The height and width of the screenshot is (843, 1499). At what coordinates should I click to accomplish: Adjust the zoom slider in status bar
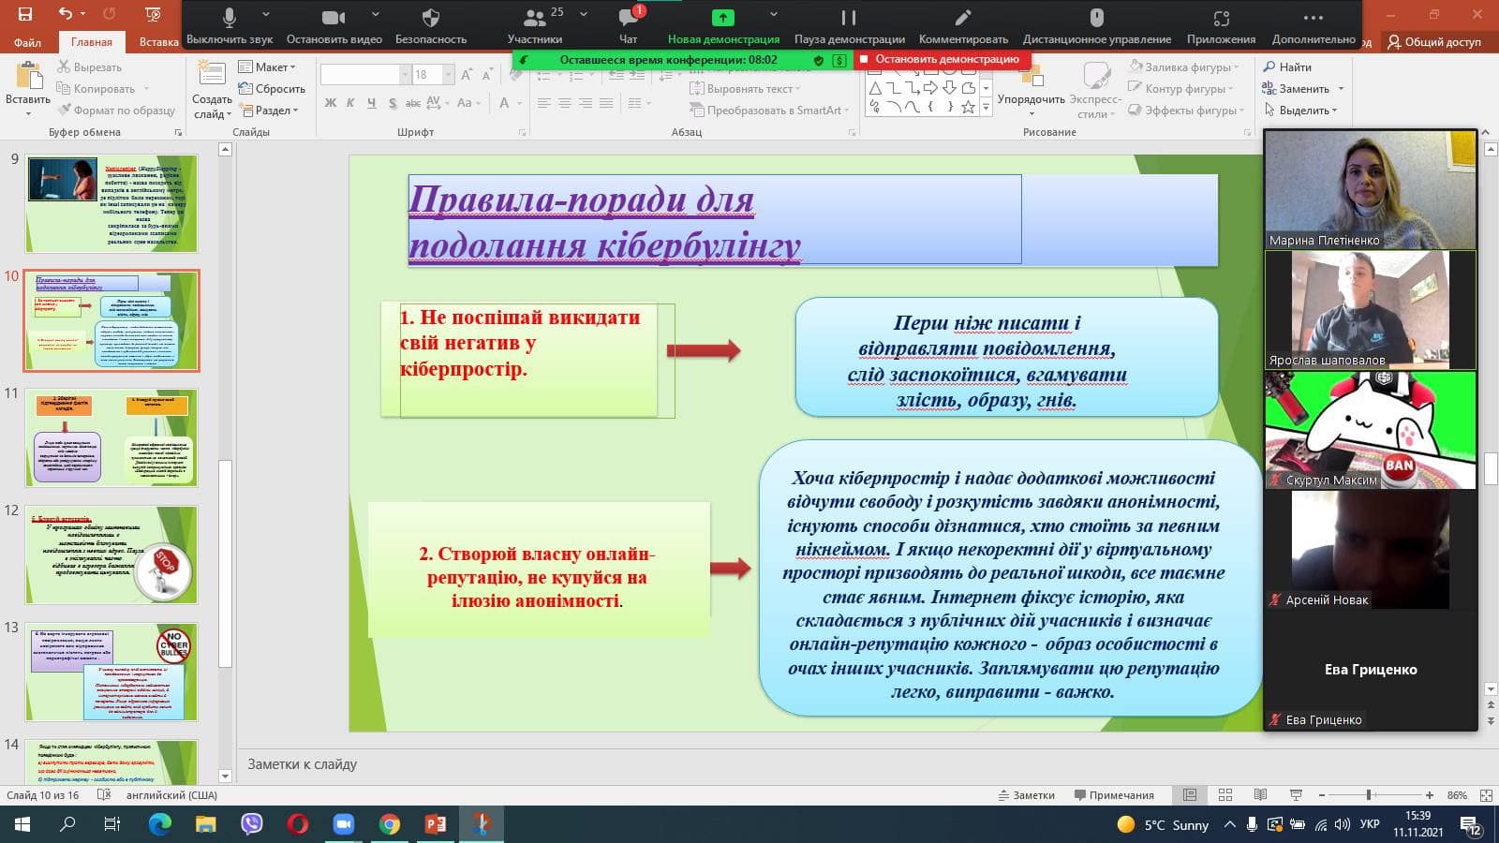point(1370,795)
